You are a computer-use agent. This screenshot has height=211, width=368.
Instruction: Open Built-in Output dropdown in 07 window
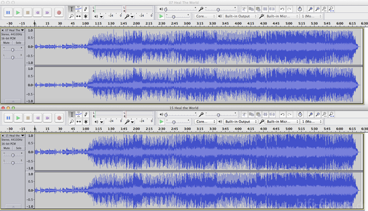pos(240,16)
